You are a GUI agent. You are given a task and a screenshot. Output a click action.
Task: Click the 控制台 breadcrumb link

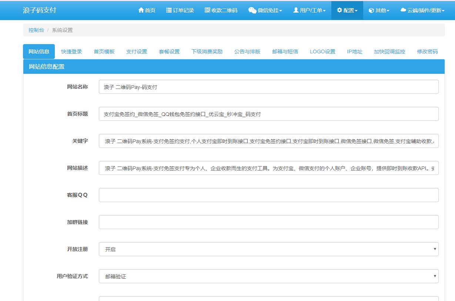[36, 30]
